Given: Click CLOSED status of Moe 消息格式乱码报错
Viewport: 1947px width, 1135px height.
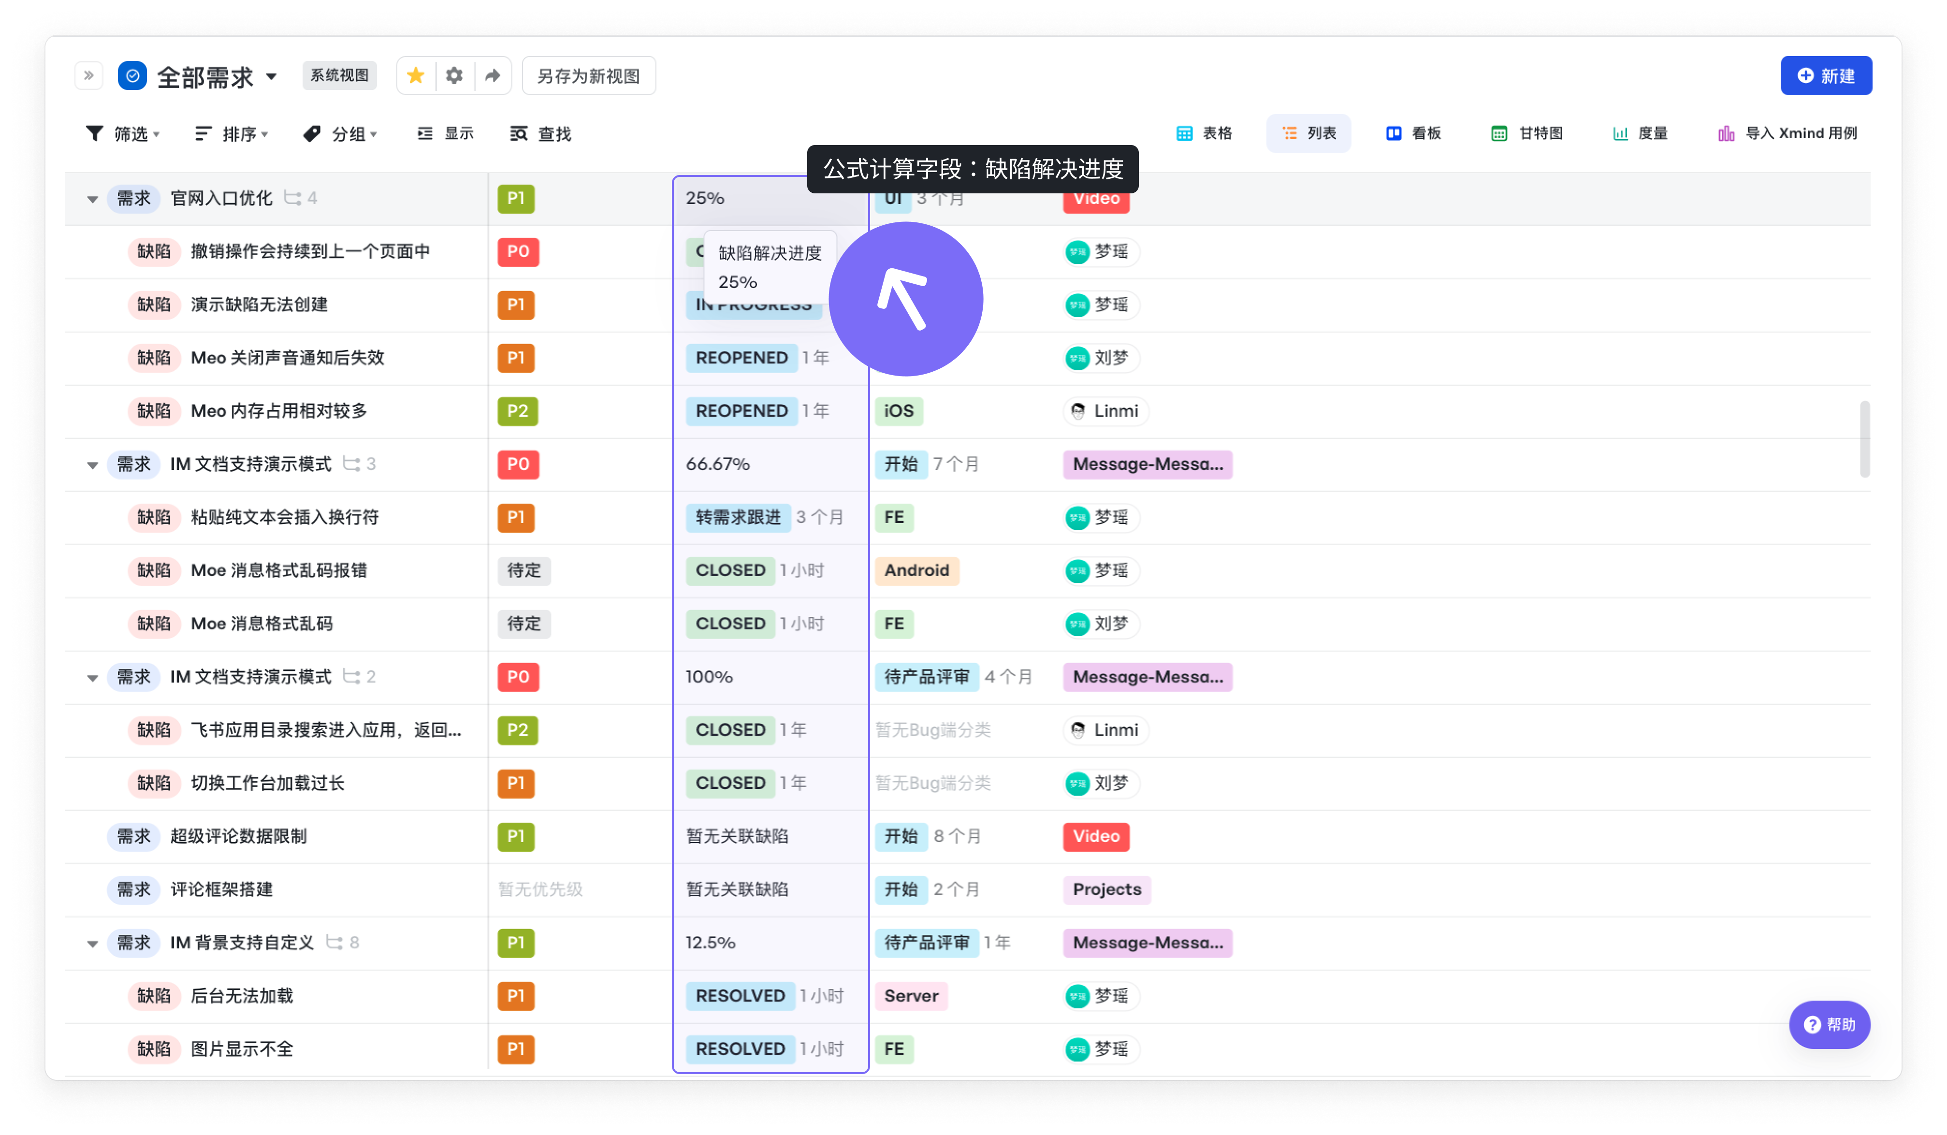Looking at the screenshot, I should [x=730, y=570].
